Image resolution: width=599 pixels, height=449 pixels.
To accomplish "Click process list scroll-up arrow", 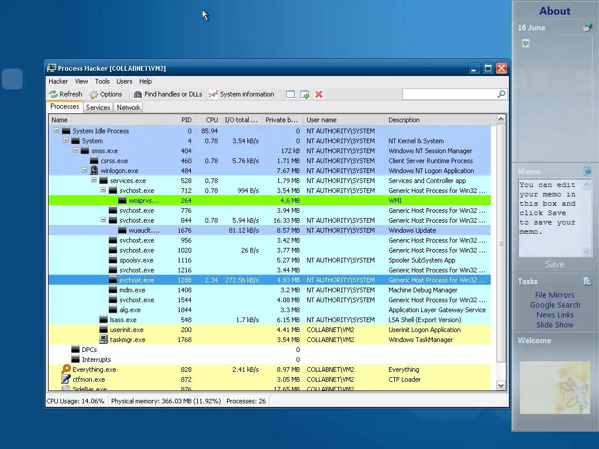I will point(501,119).
